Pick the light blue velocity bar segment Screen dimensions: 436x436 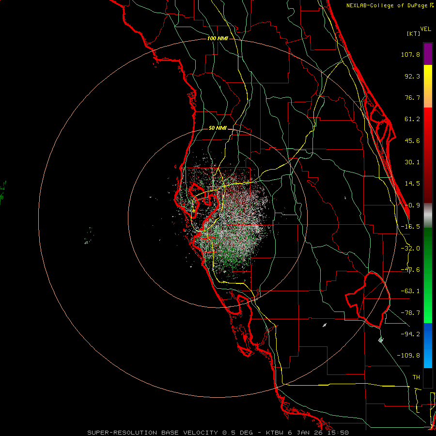pyautogui.click(x=428, y=358)
